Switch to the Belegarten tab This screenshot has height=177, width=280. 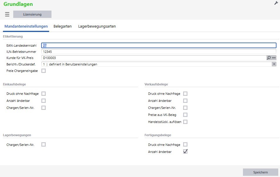tap(62, 26)
